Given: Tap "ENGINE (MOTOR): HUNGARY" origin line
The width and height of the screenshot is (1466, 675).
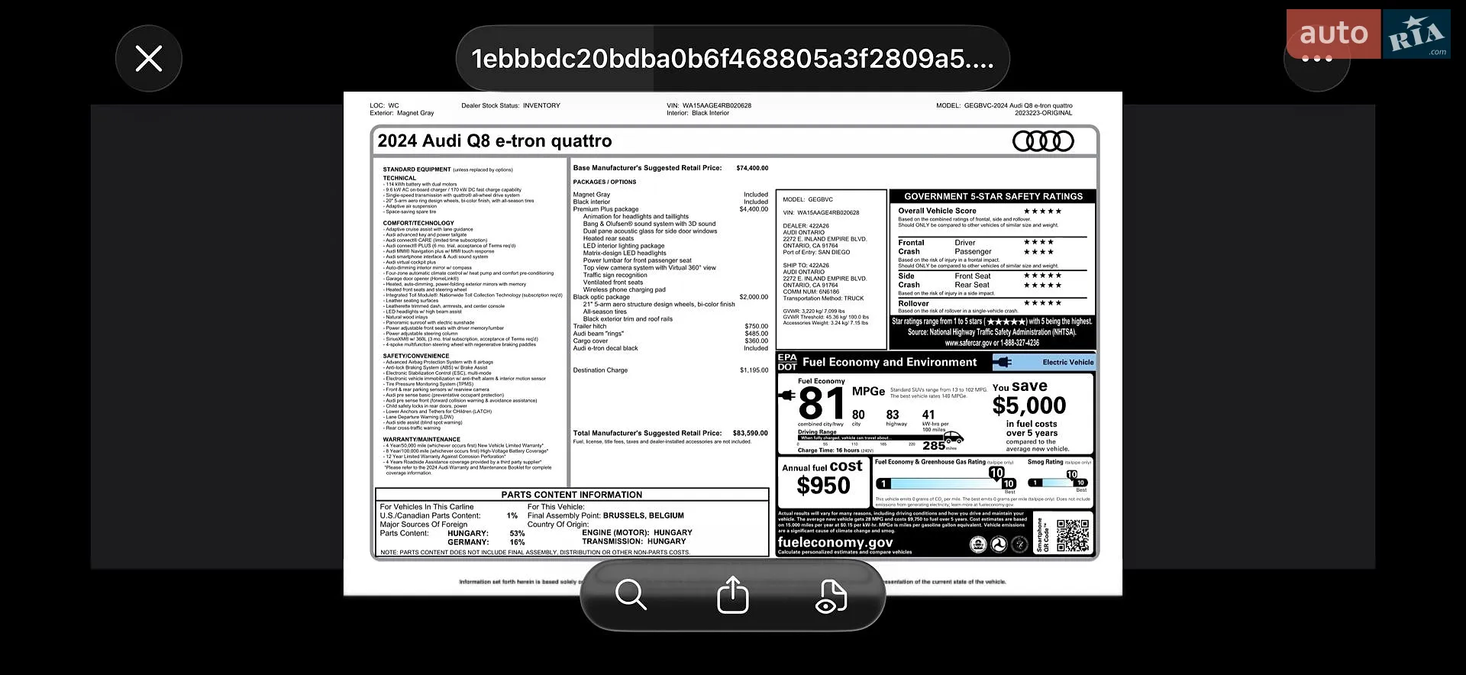Looking at the screenshot, I should 637,533.
